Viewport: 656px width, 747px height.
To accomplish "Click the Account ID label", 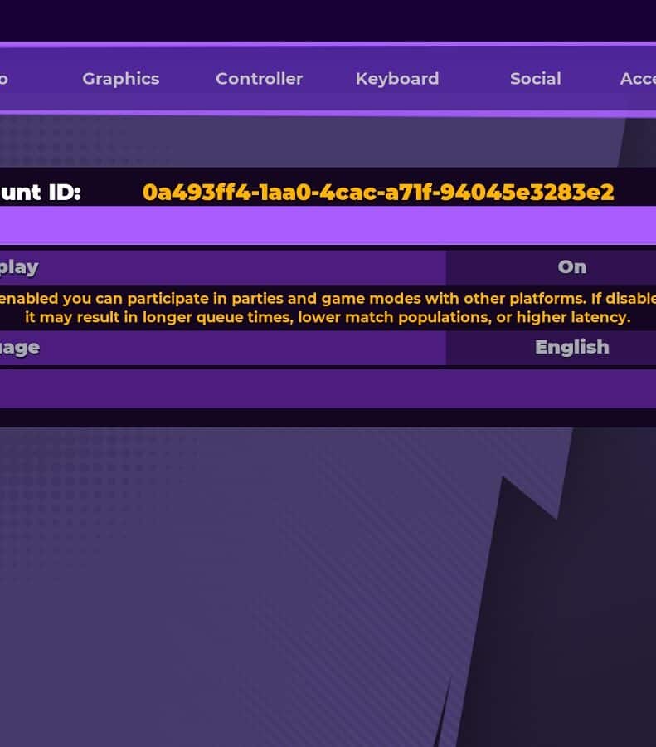I will coord(40,193).
